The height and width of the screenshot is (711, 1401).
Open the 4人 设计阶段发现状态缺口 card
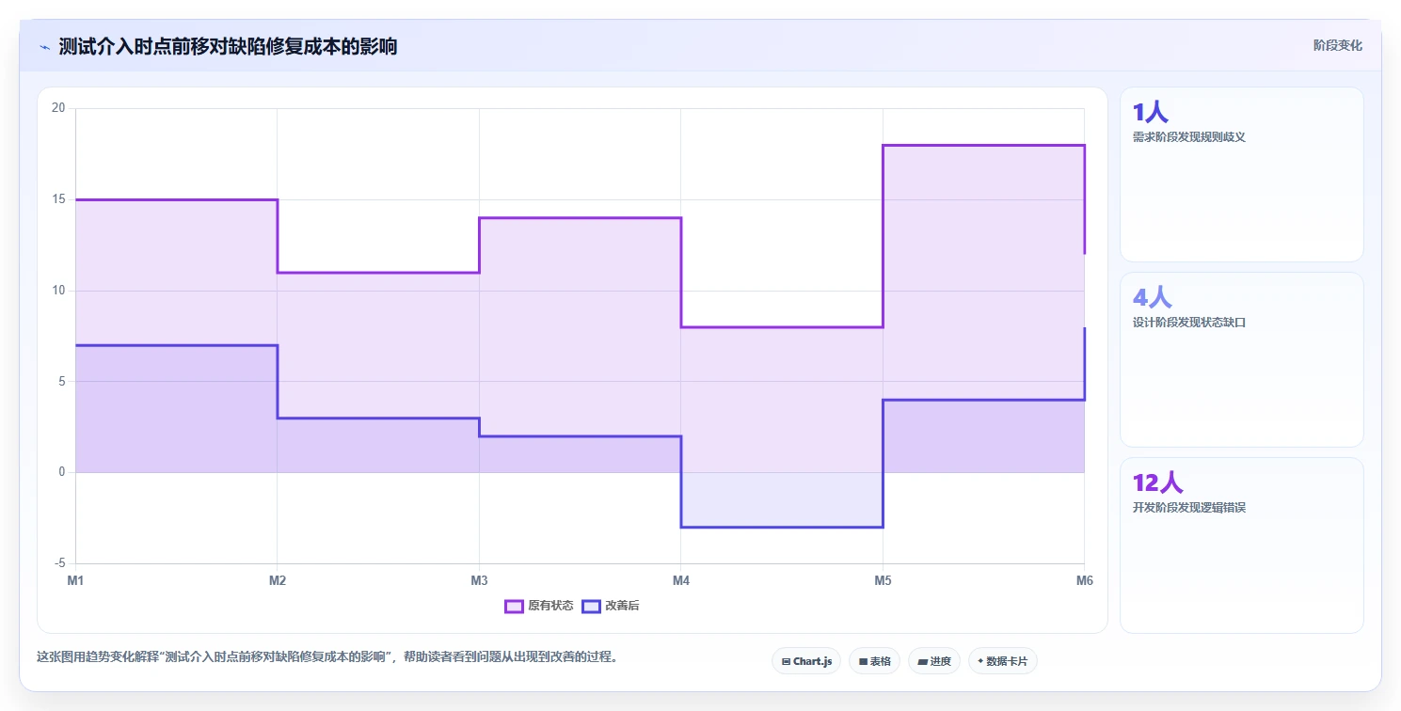click(1241, 359)
